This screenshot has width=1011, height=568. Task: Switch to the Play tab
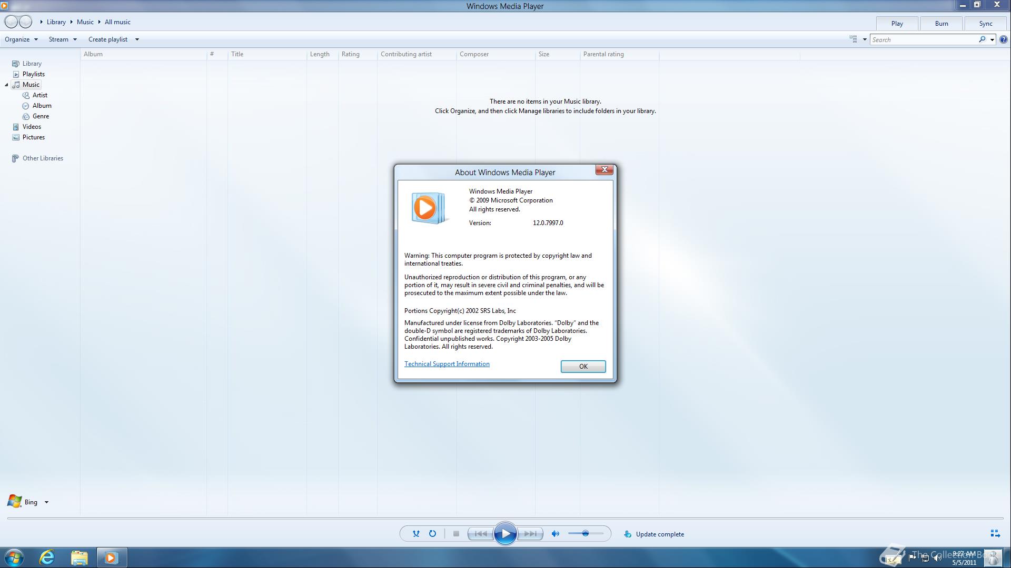[x=897, y=24]
